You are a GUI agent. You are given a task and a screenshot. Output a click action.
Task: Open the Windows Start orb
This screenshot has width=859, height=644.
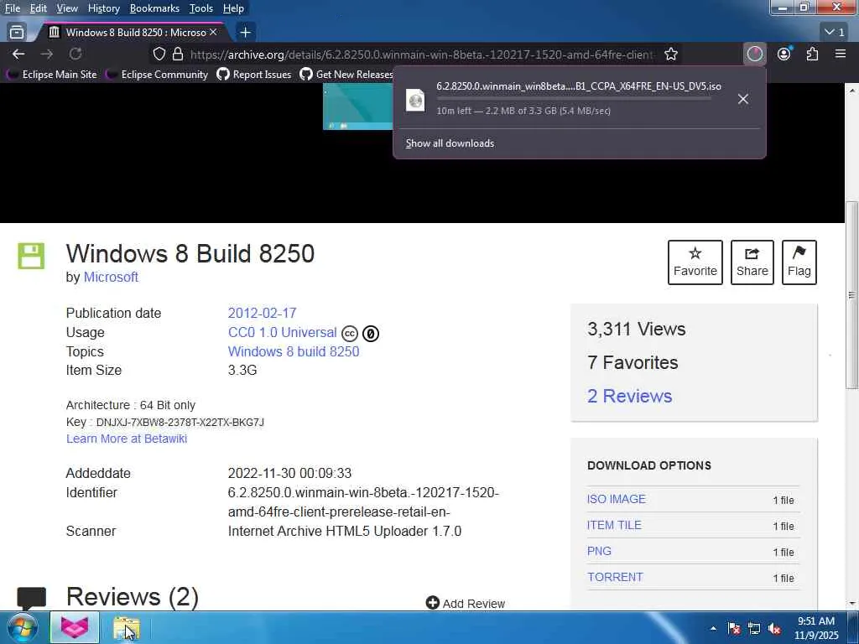click(x=23, y=627)
